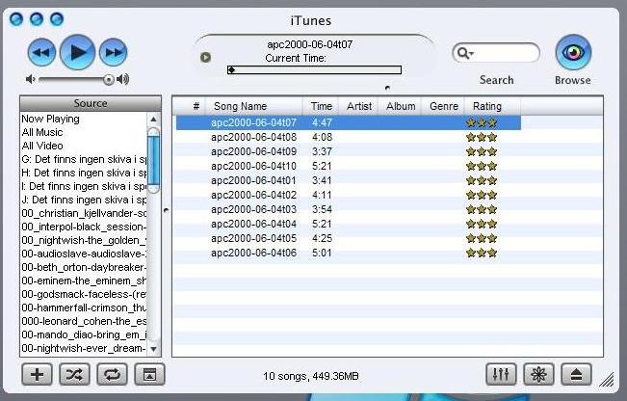Click star rating of apc2000-06-04t05

pos(482,238)
